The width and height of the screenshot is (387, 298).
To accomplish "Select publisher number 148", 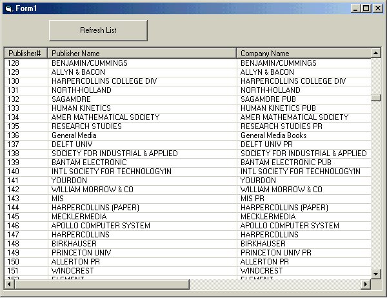I will [13, 244].
